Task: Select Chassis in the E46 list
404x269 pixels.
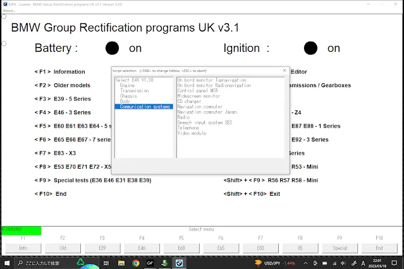Action: pos(128,96)
